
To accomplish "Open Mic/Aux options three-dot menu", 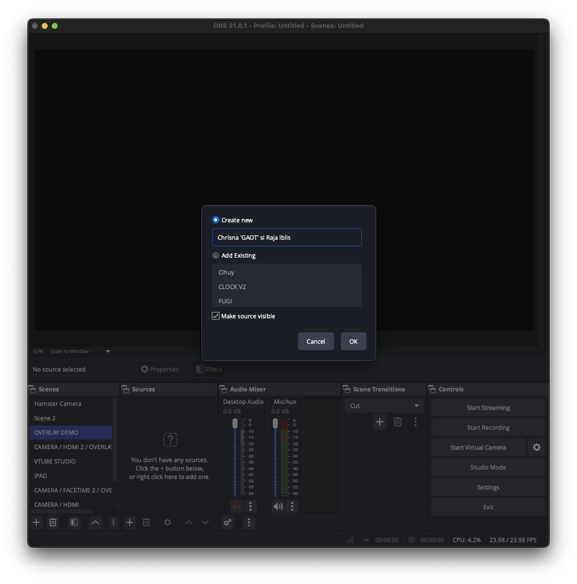I will coord(292,506).
